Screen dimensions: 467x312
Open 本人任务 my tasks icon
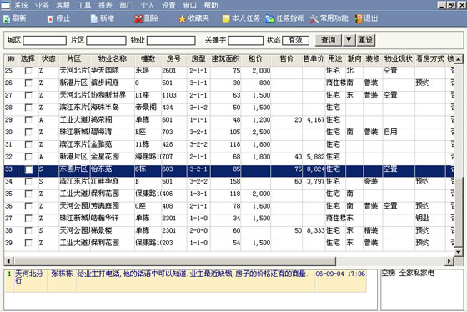(x=226, y=19)
